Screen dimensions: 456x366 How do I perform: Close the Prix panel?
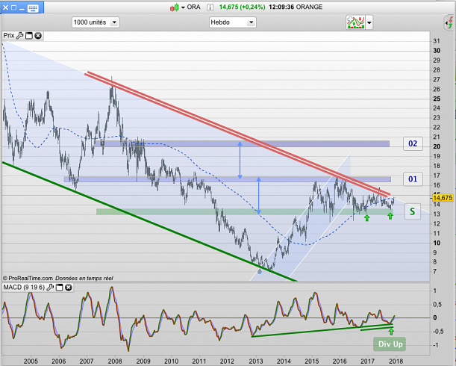[x=38, y=36]
